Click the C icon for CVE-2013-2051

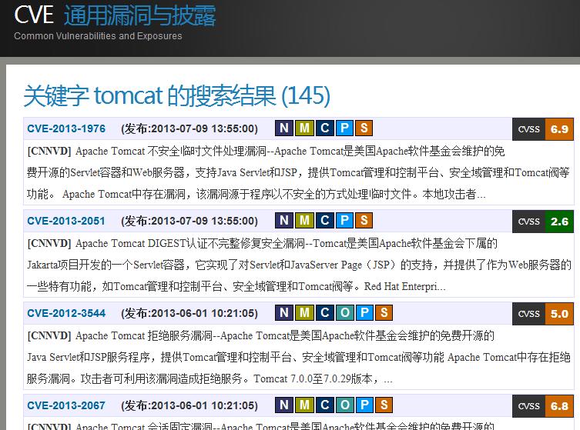click(x=324, y=221)
